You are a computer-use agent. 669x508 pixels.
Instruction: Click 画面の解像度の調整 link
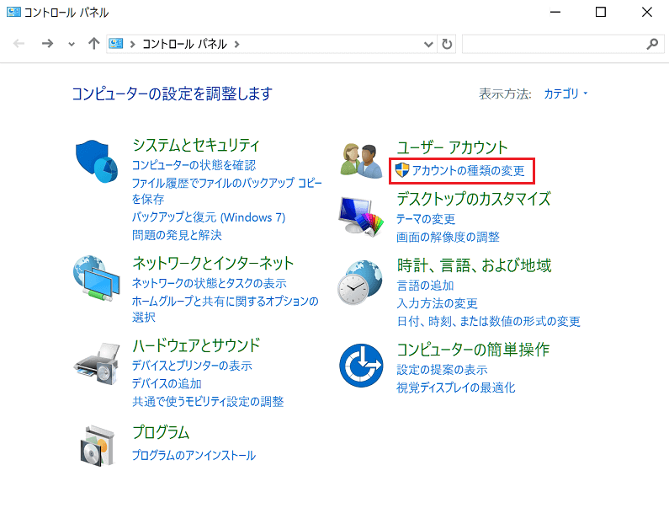coord(448,237)
